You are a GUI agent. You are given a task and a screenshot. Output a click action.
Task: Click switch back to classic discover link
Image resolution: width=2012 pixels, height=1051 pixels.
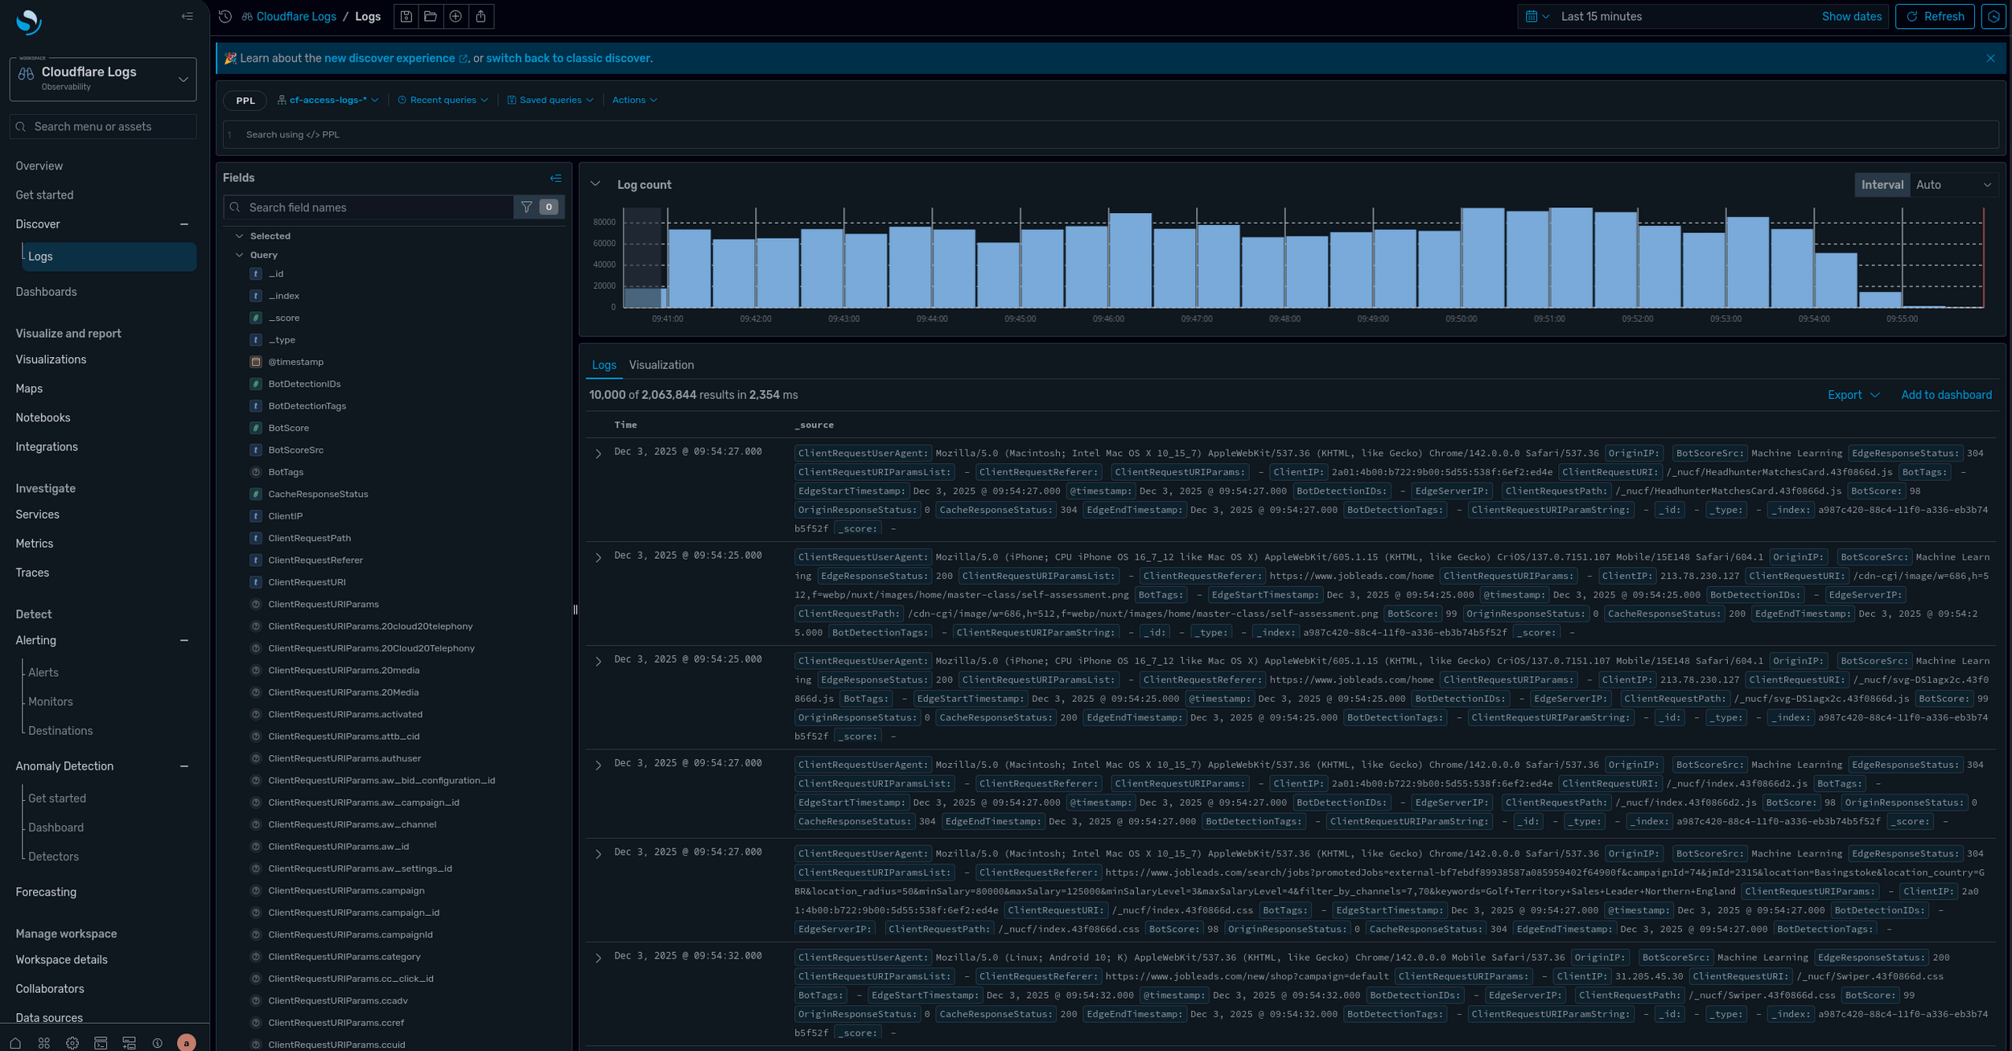(568, 59)
